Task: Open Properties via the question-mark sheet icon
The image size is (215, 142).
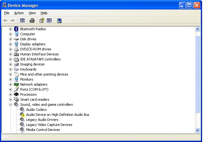Action: pos(42,20)
